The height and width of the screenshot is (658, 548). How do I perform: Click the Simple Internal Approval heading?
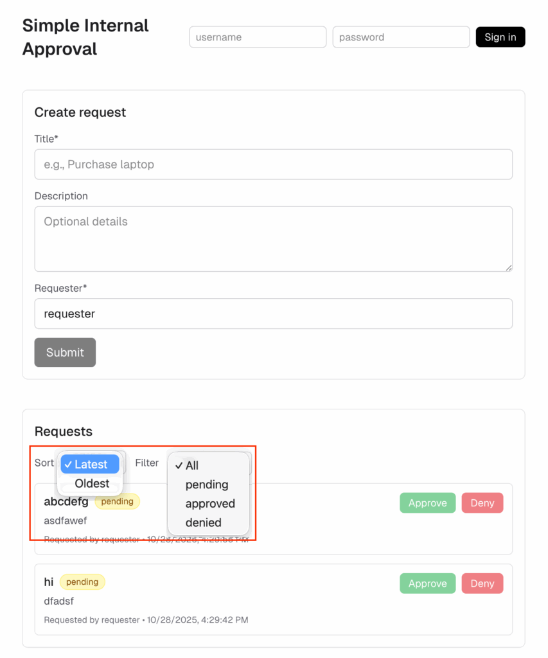85,37
